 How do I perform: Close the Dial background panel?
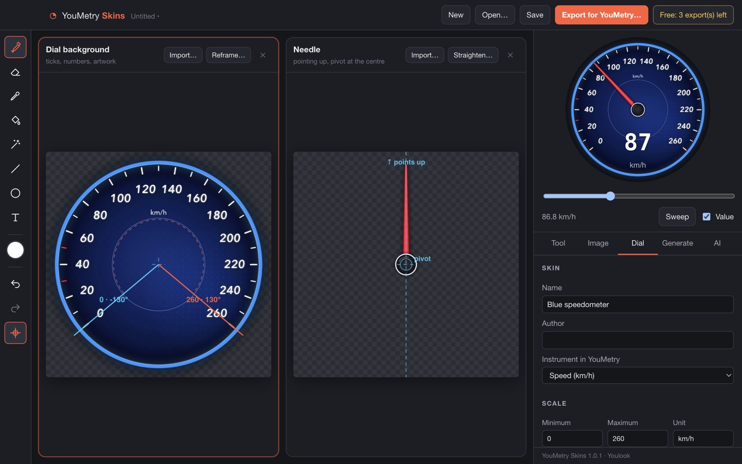pyautogui.click(x=263, y=55)
